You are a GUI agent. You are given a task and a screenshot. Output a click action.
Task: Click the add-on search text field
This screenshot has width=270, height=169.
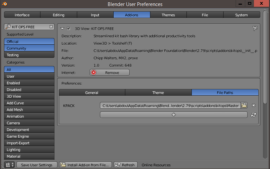[29, 27]
